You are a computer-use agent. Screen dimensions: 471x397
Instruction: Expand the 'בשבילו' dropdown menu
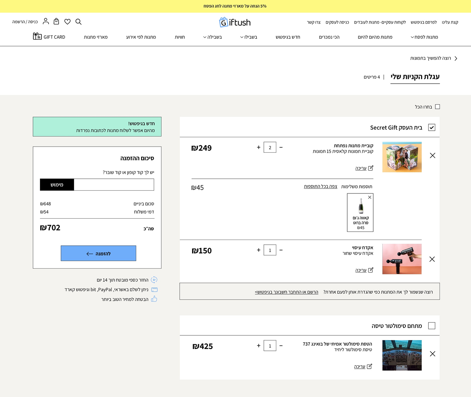click(249, 37)
